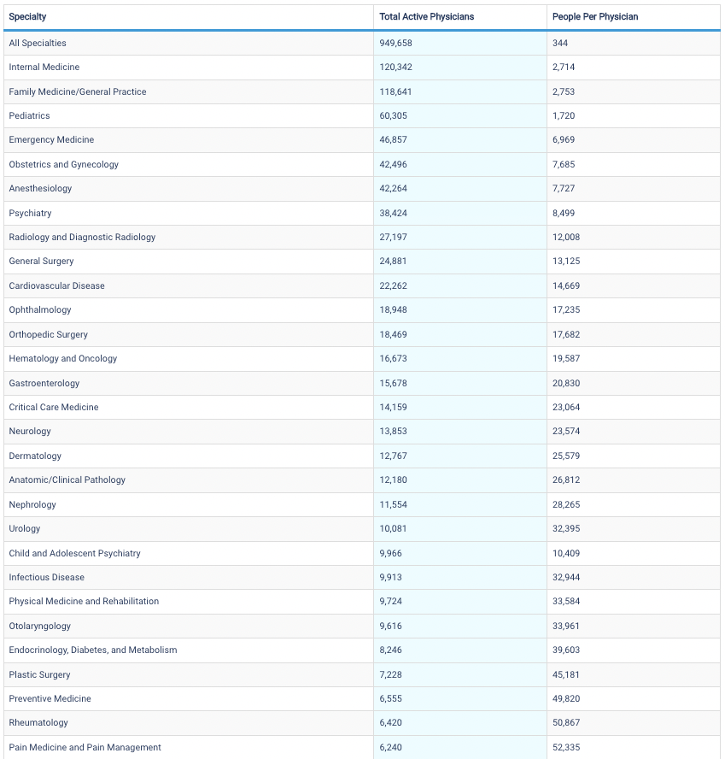Click the Pediatrics physician count 60,305
This screenshot has width=725, height=759.
coord(394,115)
